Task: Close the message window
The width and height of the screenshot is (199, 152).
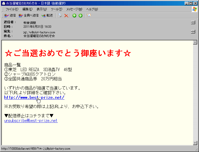Action: (x=195, y=3)
